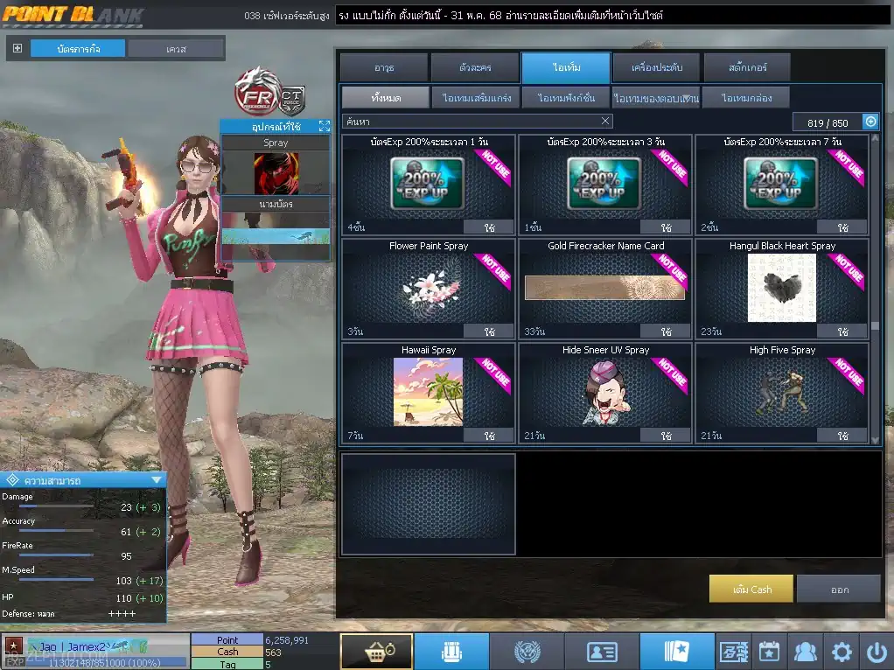Image resolution: width=894 pixels, height=670 pixels.
Task: Use the Hawaii Spray item
Action: point(489,436)
